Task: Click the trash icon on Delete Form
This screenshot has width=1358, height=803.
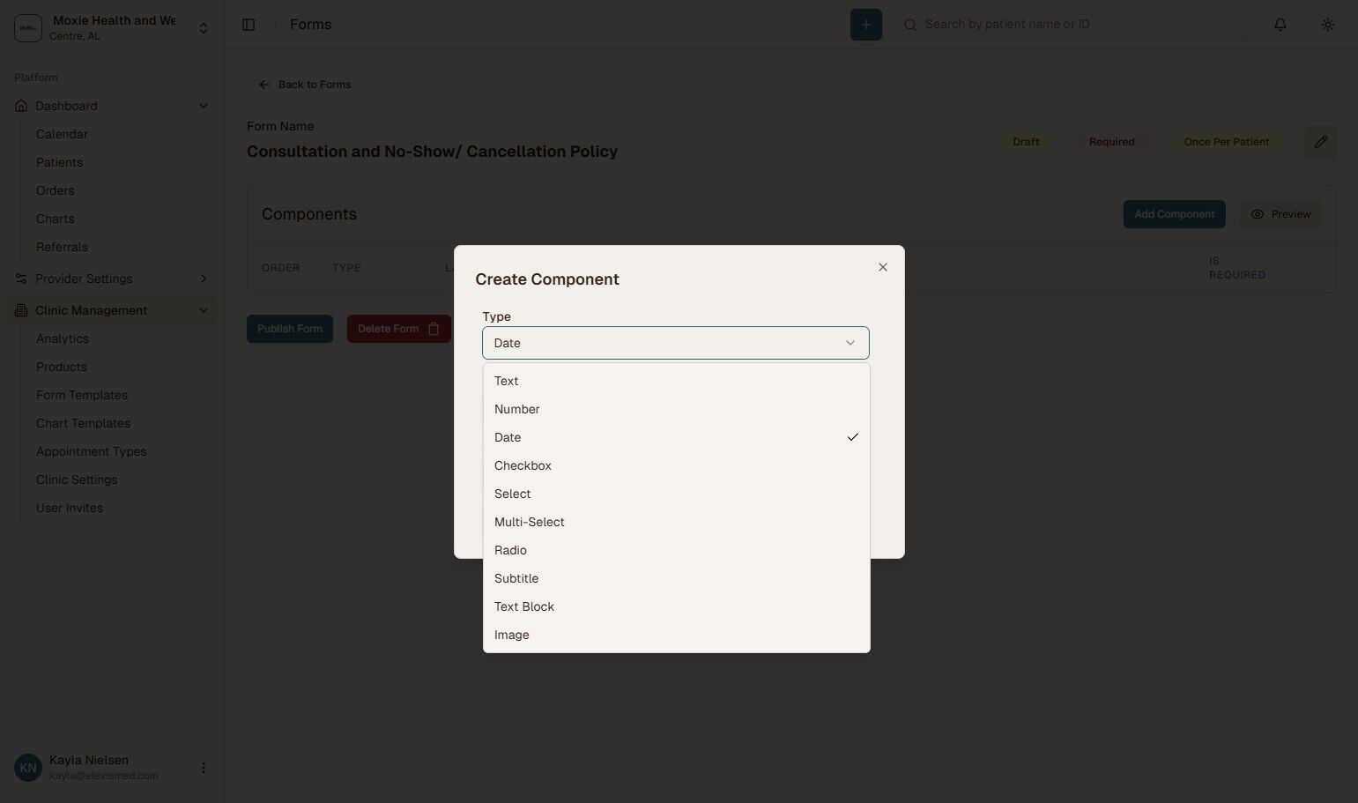Action: coord(433,328)
